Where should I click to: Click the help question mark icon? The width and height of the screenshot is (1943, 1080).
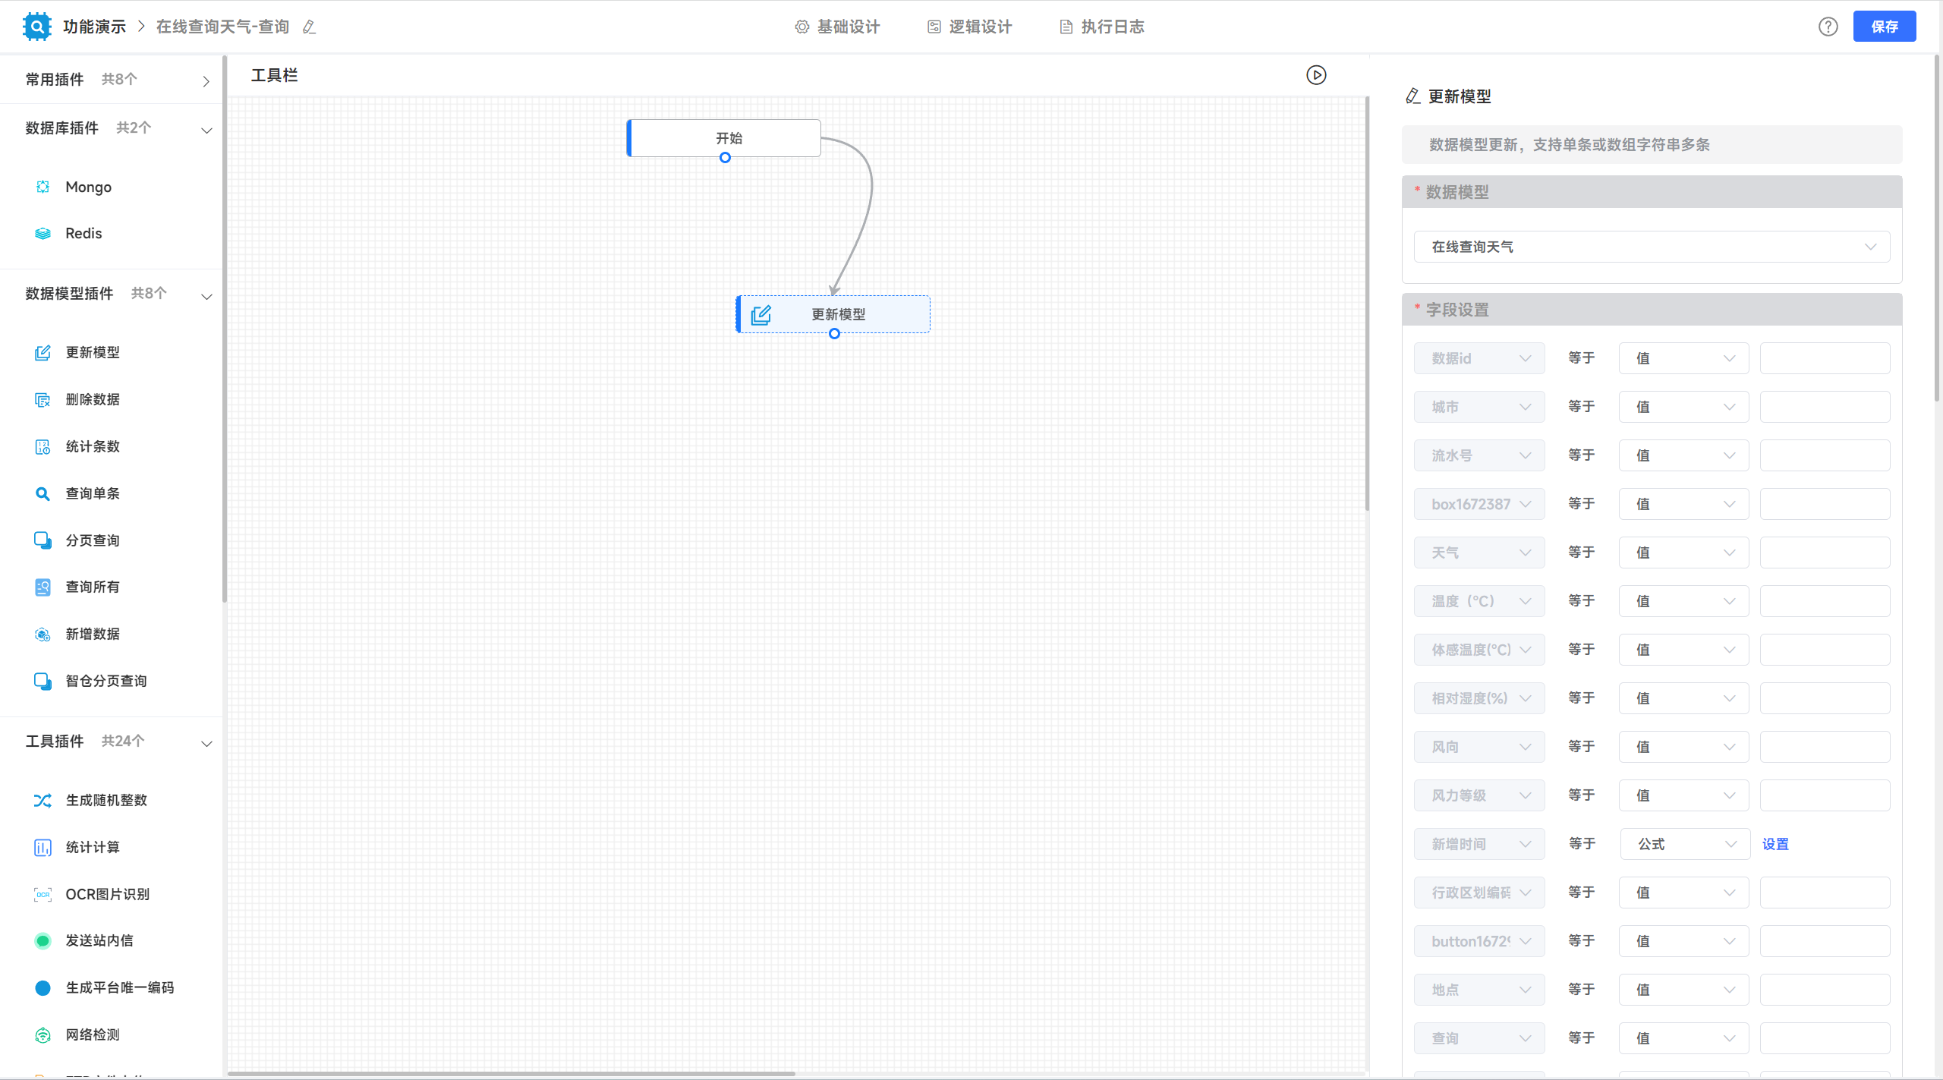[1828, 27]
